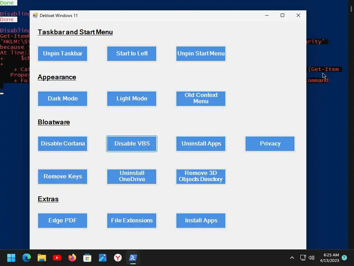Click Unpin Start Menu button

click(x=201, y=54)
